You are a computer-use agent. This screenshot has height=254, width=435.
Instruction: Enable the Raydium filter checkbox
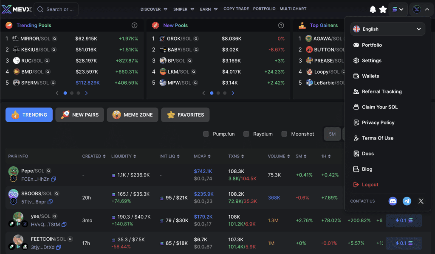click(x=246, y=134)
